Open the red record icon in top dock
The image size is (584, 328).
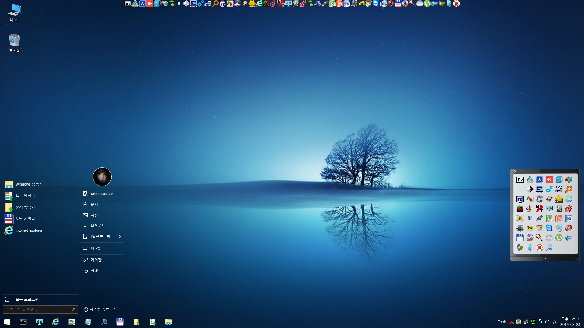tap(456, 3)
